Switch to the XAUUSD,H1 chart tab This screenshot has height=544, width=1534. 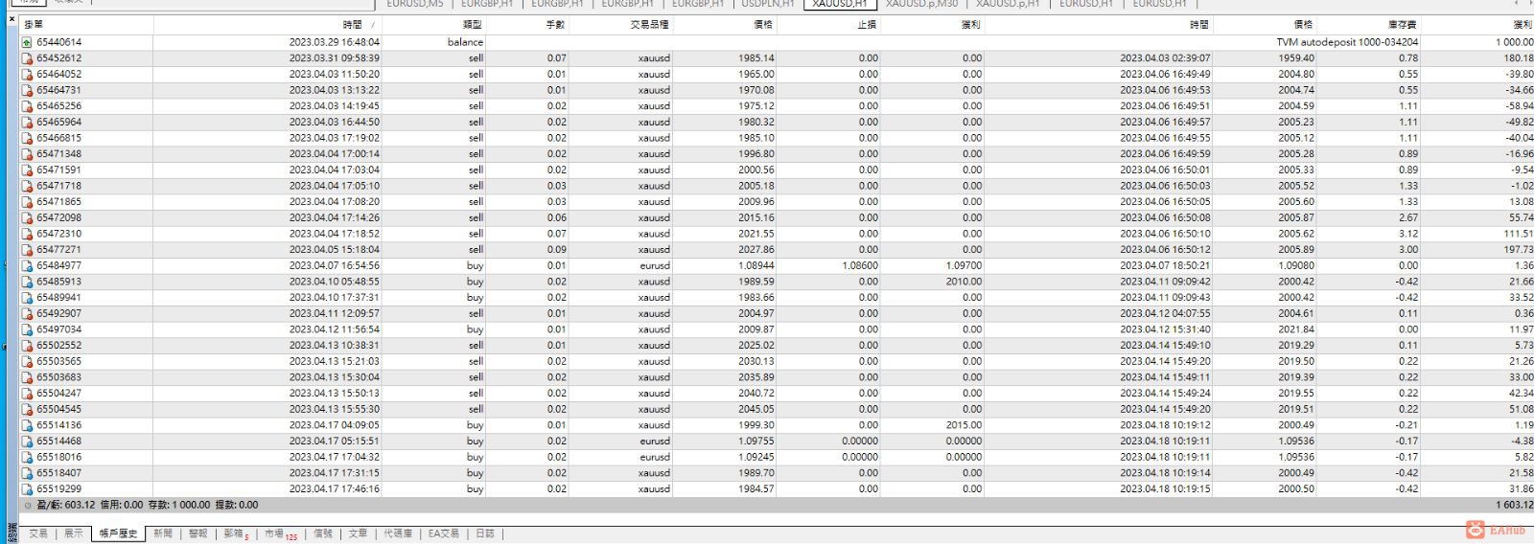click(x=839, y=5)
